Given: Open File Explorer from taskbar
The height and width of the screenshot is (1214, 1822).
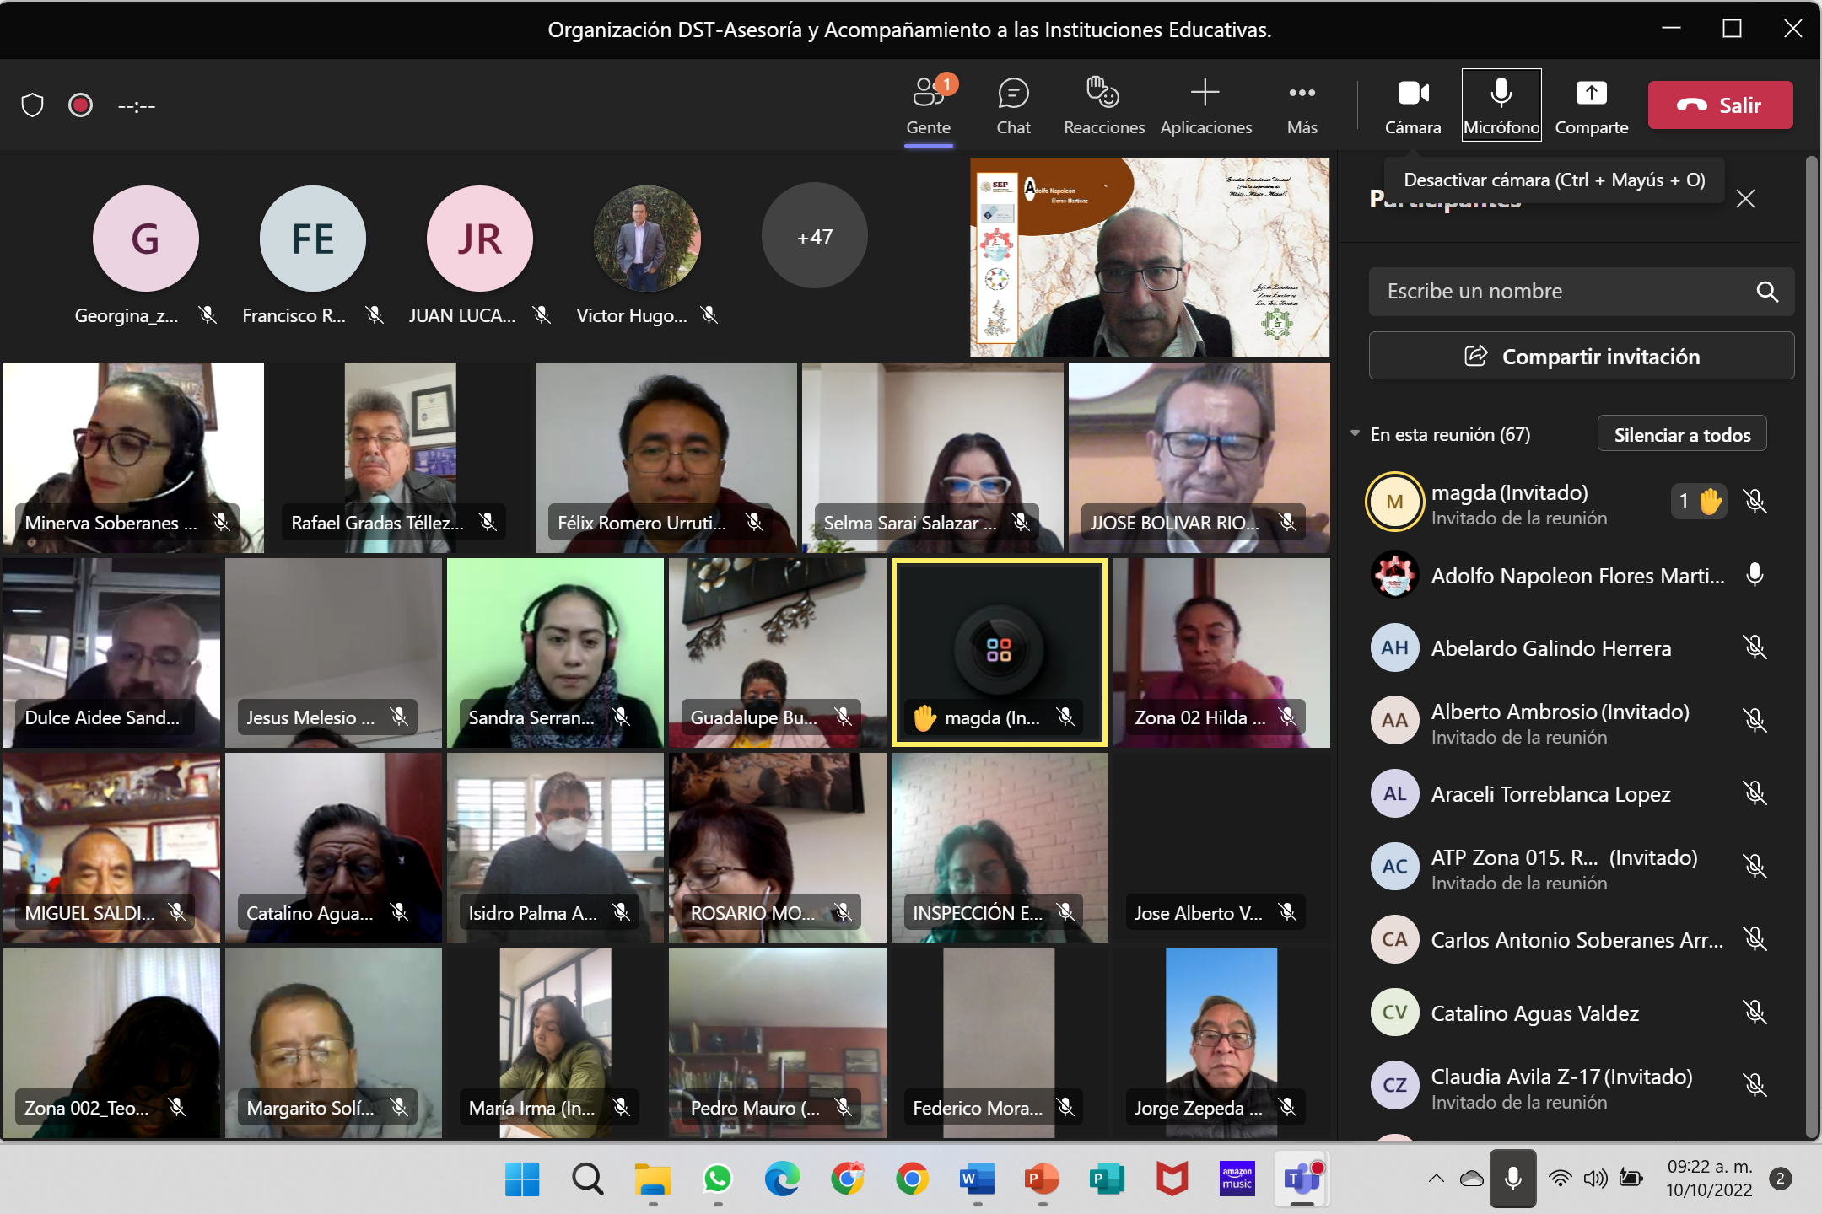Looking at the screenshot, I should tap(652, 1179).
